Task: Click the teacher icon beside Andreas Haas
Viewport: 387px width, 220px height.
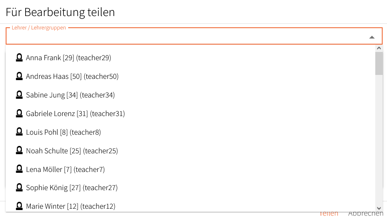Action: tap(19, 76)
